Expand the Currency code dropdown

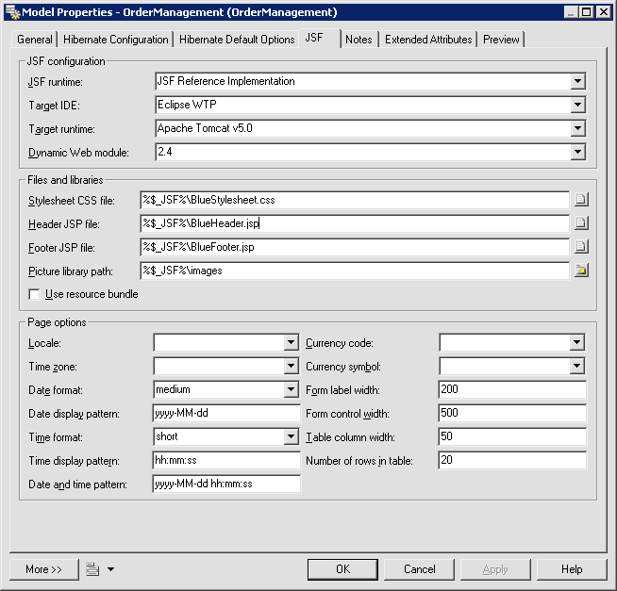pyautogui.click(x=576, y=342)
